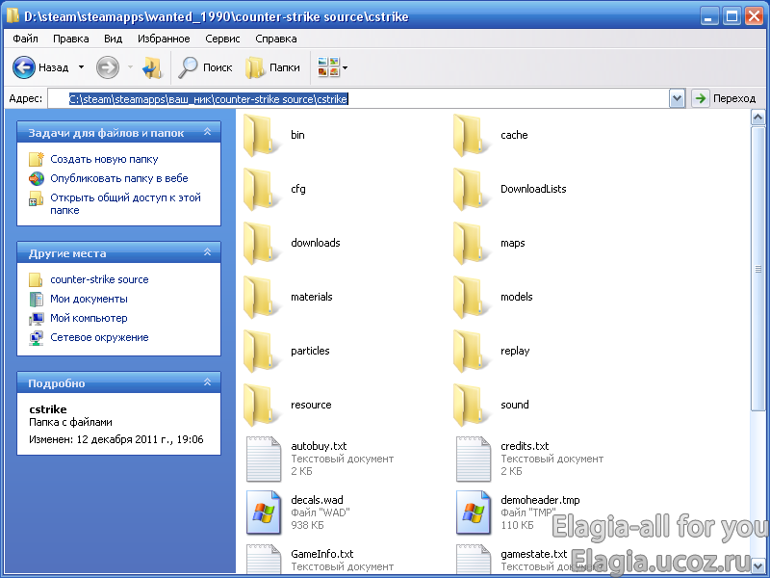Open the Назад history dropdown arrow
Viewport: 770px width, 578px height.
(x=81, y=67)
